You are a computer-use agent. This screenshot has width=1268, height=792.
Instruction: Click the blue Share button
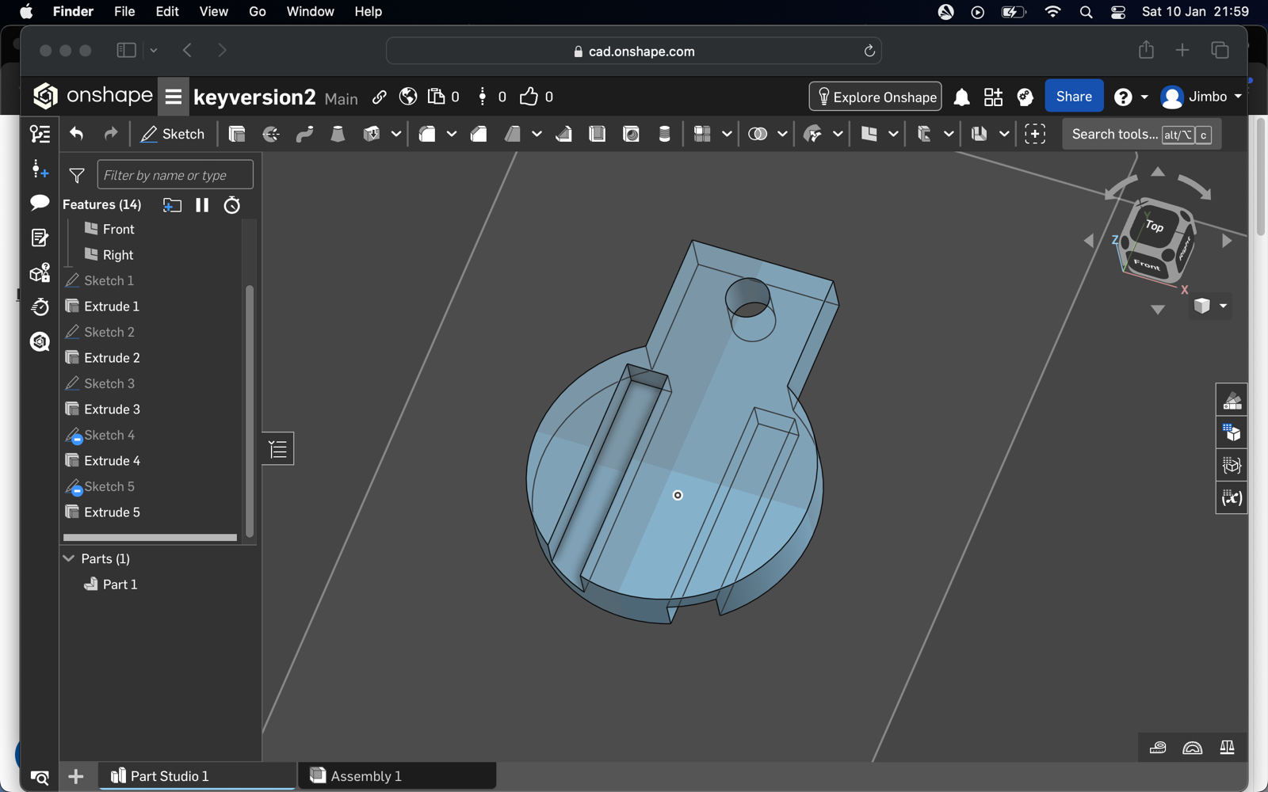click(x=1073, y=97)
